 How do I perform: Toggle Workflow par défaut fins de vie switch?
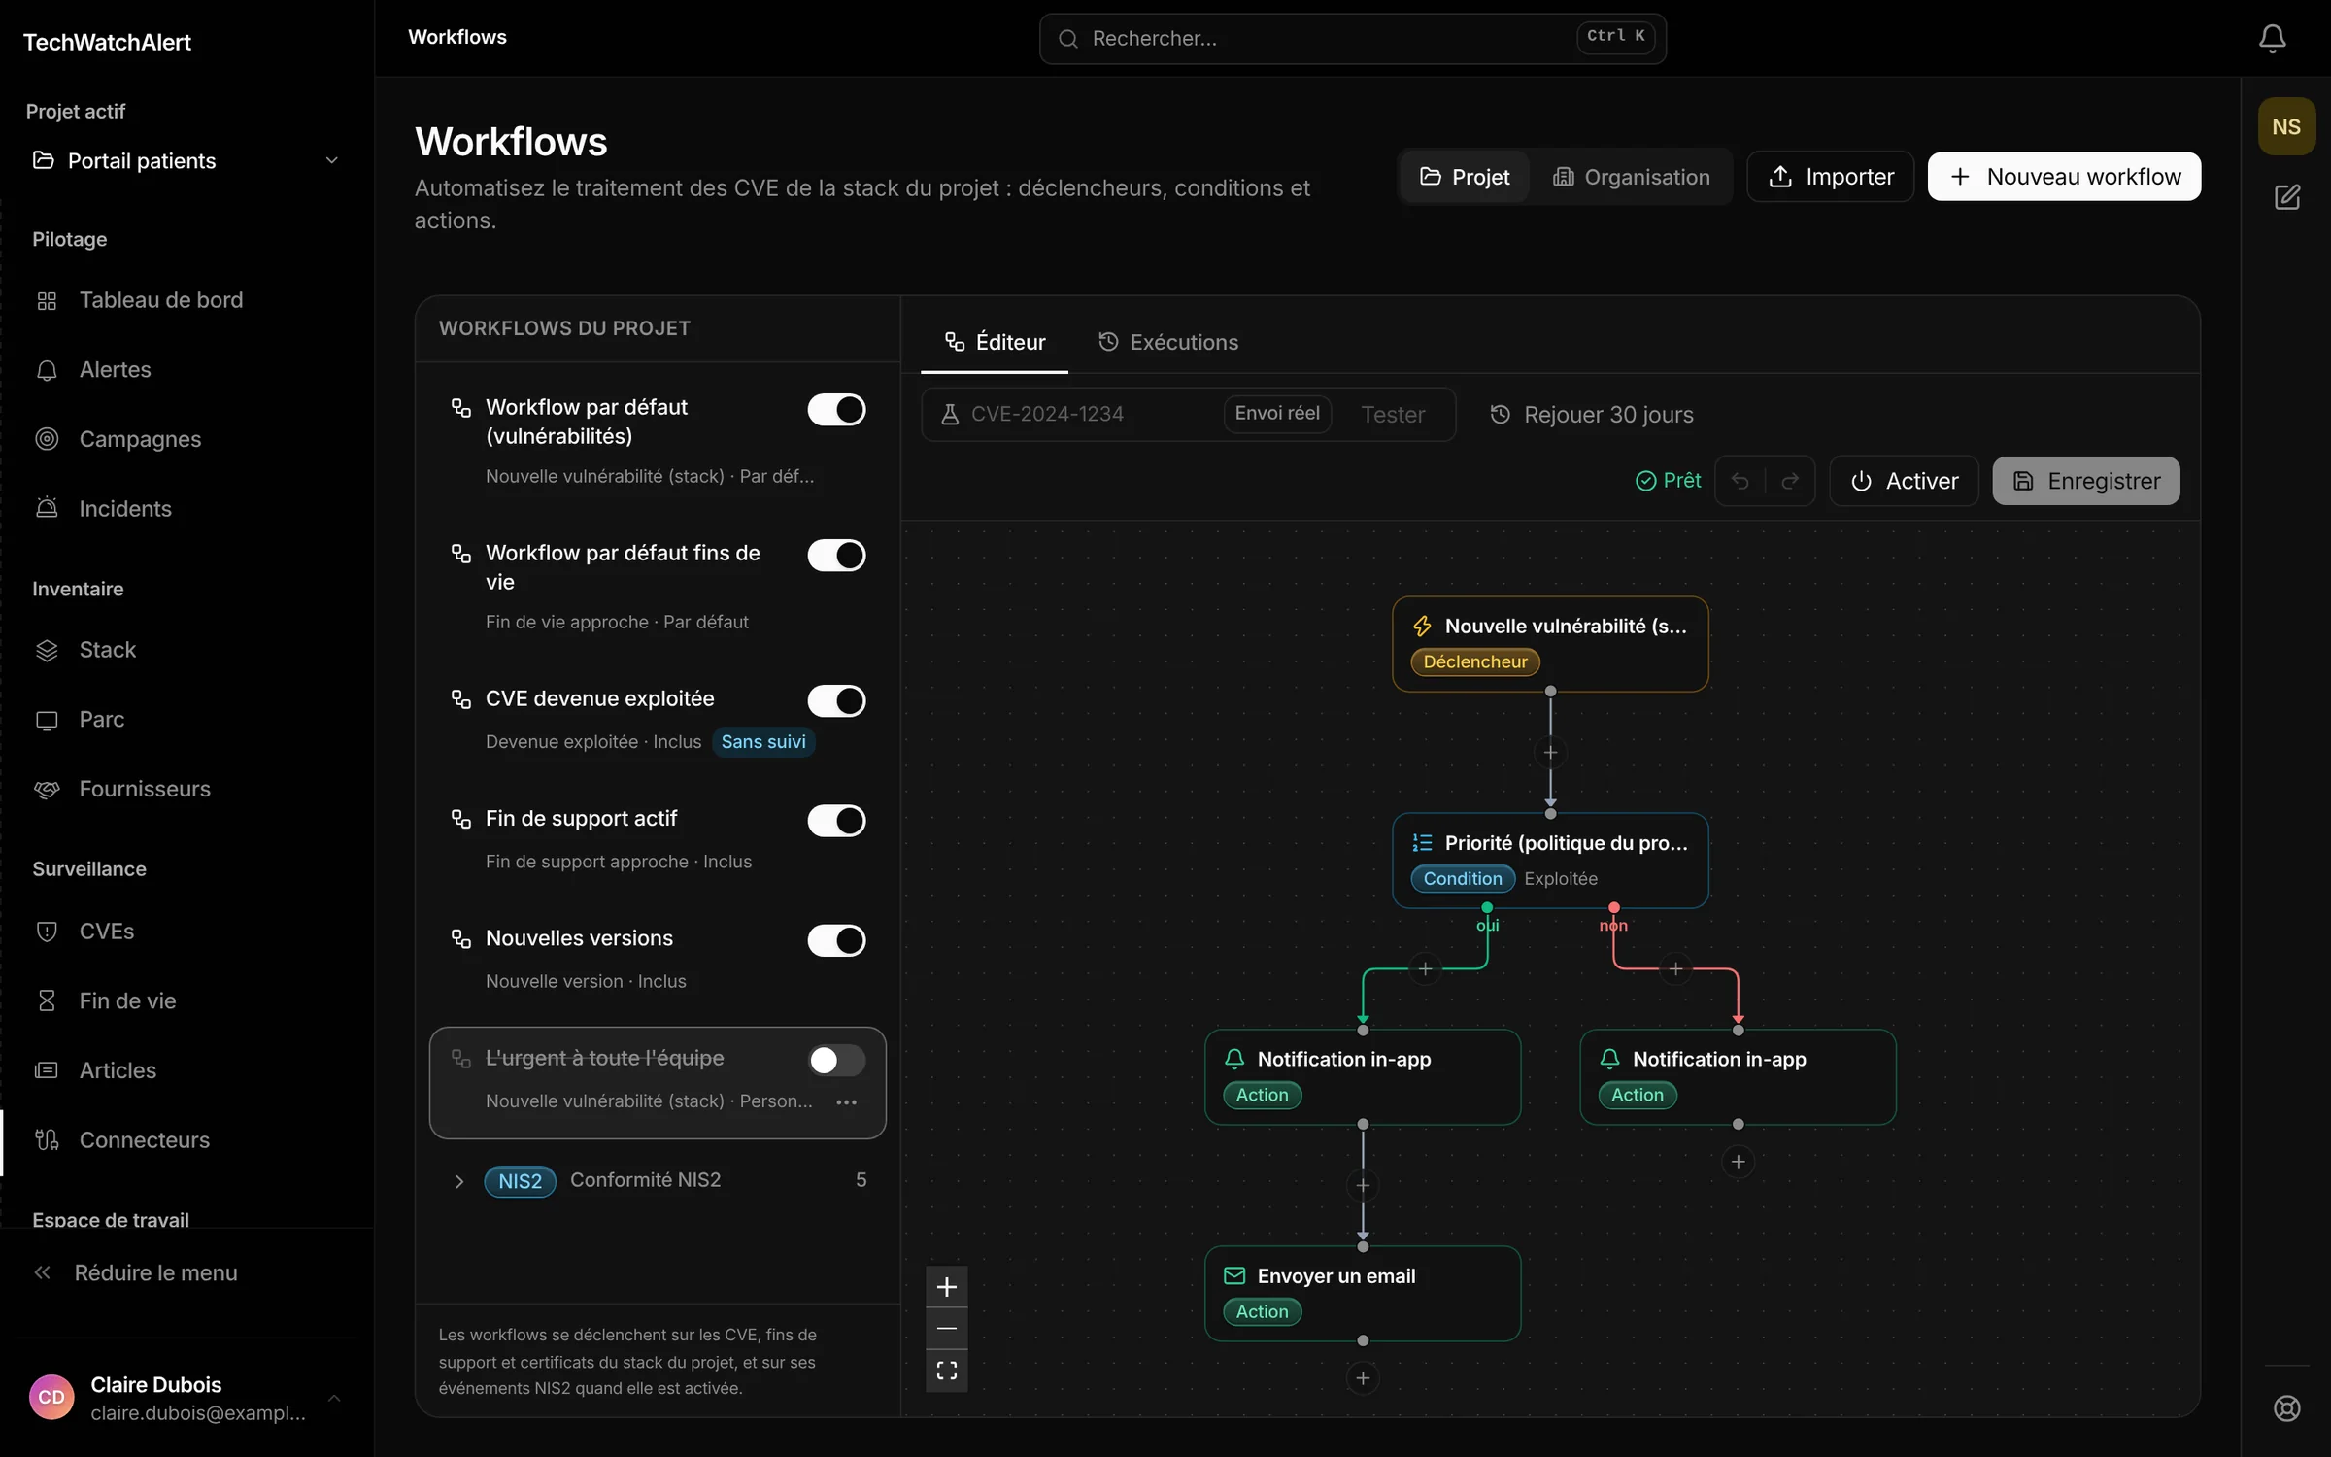[836, 556]
